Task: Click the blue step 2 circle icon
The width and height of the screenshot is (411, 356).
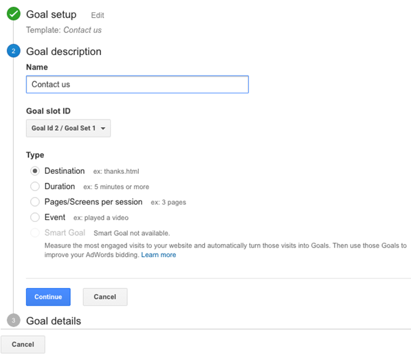Action: tap(14, 51)
